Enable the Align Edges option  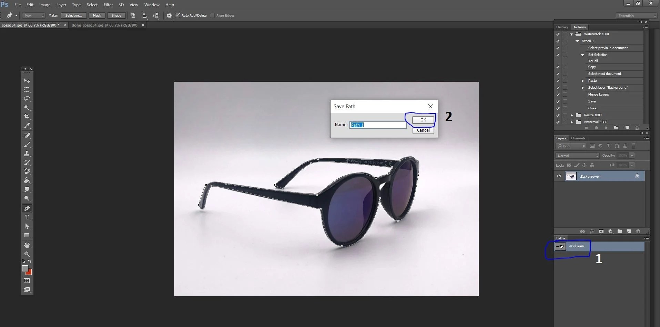click(x=212, y=15)
